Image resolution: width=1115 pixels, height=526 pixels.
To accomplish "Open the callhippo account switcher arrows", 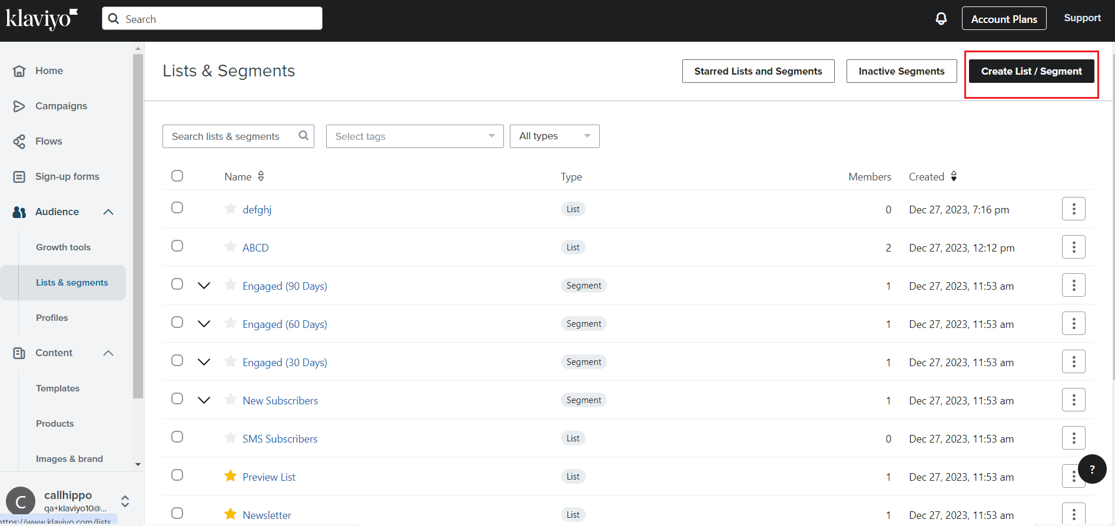I will [x=125, y=501].
